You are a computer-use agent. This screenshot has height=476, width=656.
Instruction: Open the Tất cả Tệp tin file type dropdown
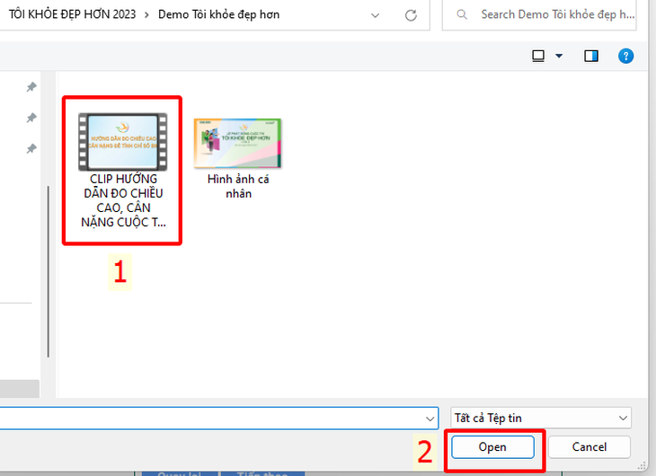(541, 418)
